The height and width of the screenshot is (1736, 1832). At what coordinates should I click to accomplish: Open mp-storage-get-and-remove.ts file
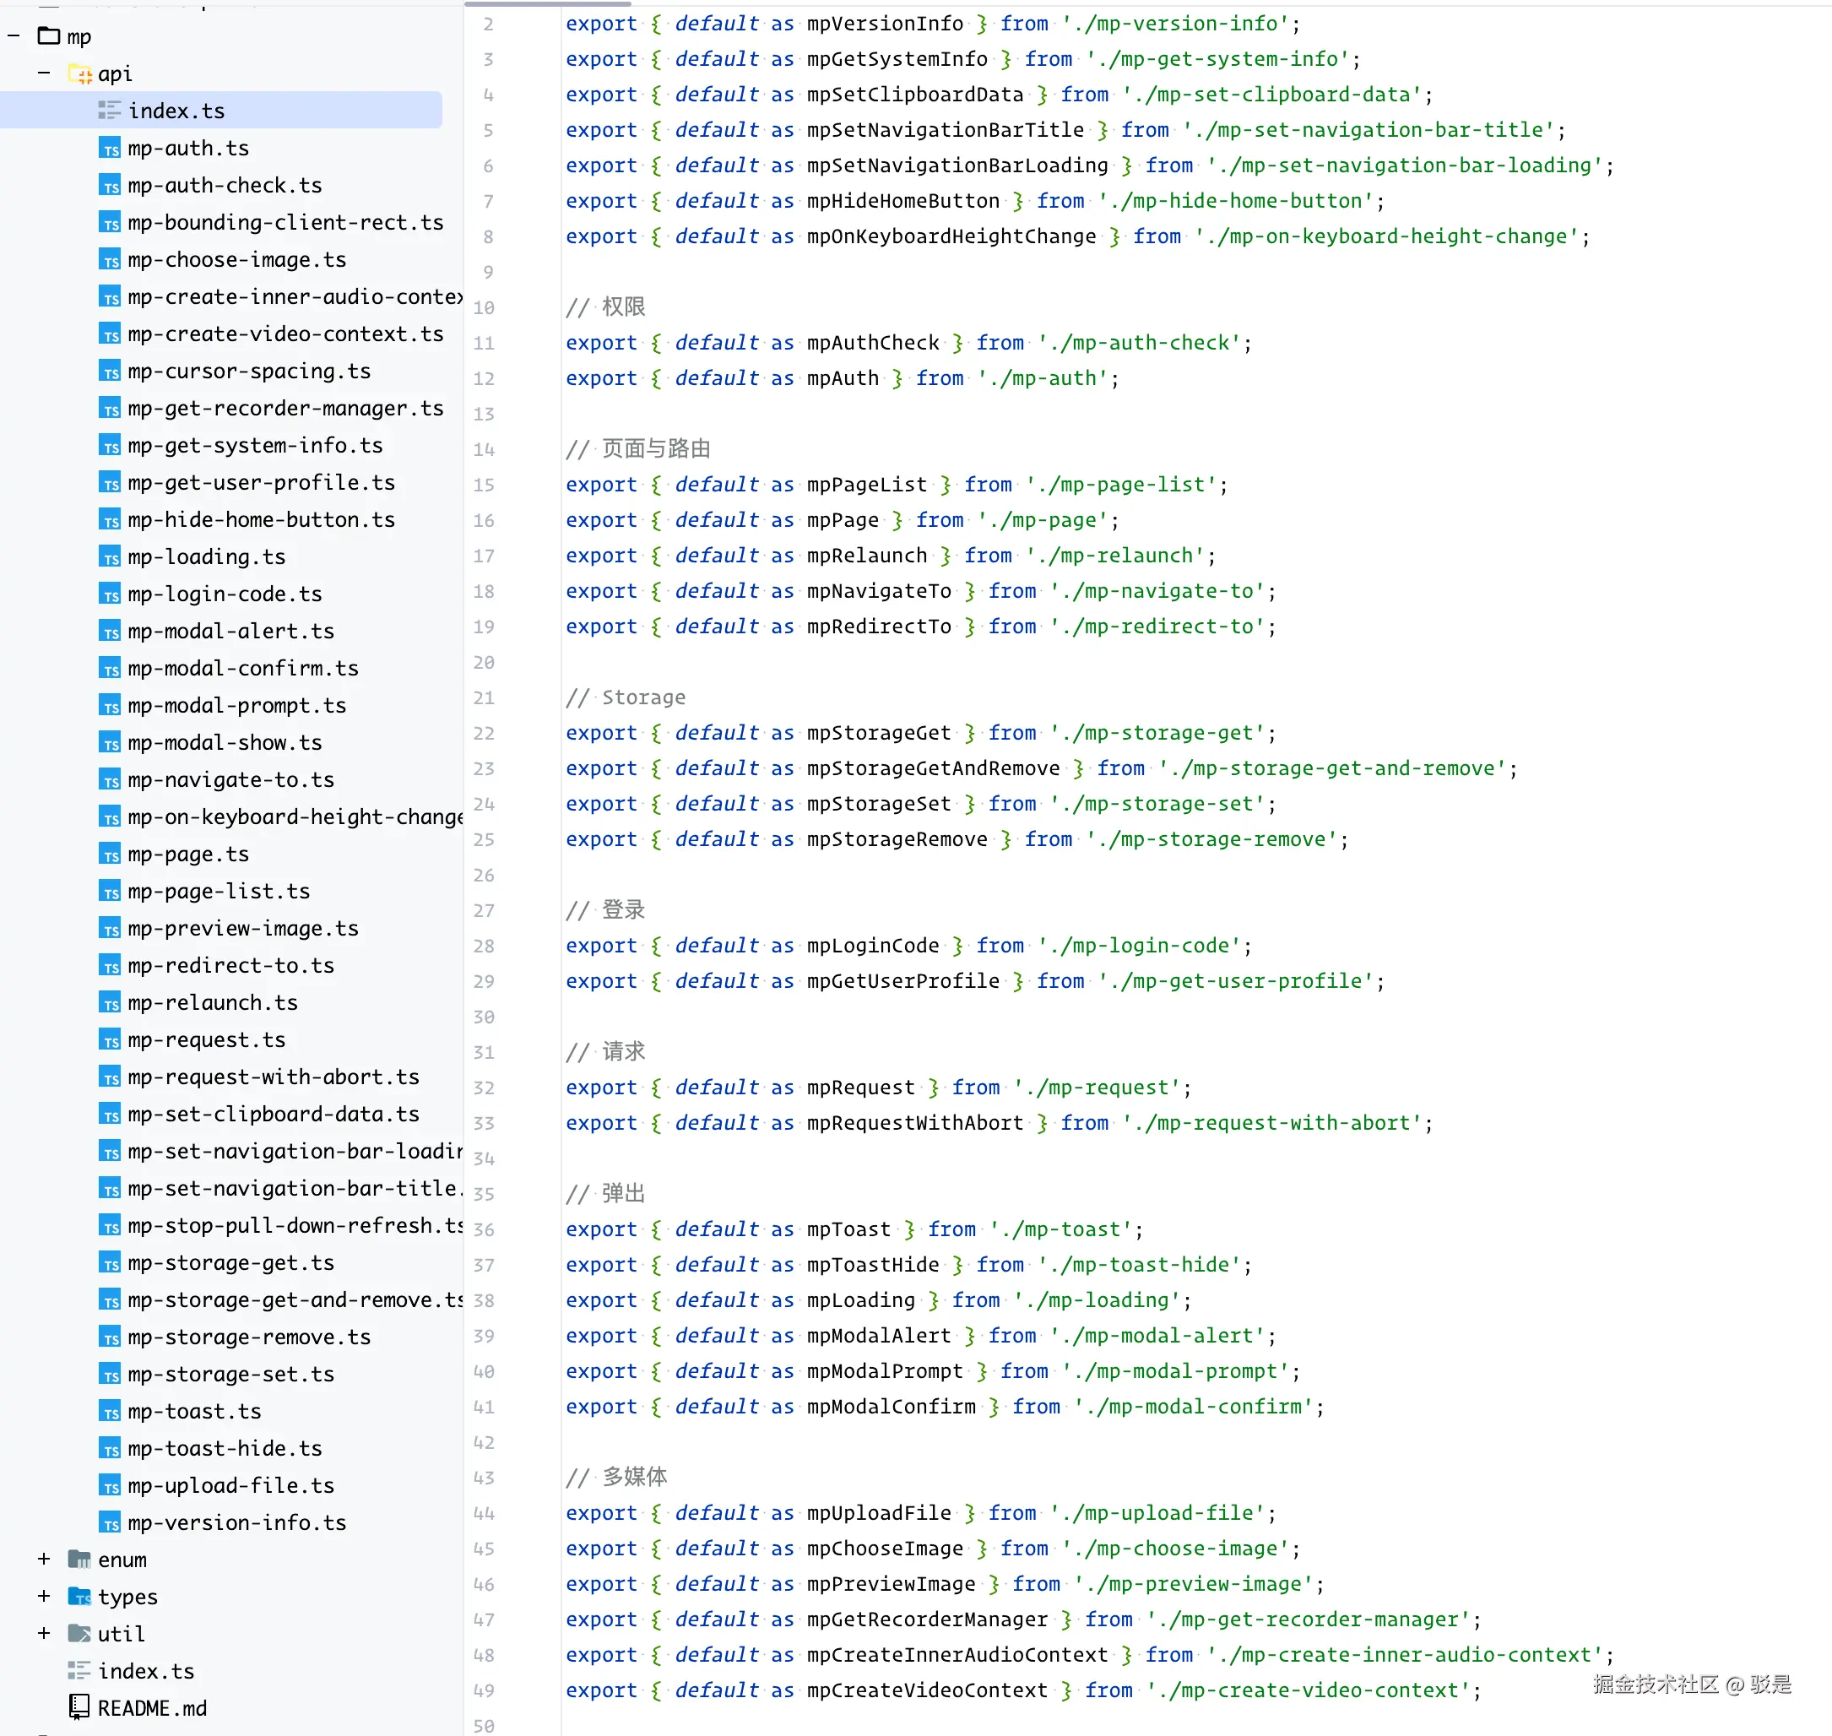point(295,1299)
